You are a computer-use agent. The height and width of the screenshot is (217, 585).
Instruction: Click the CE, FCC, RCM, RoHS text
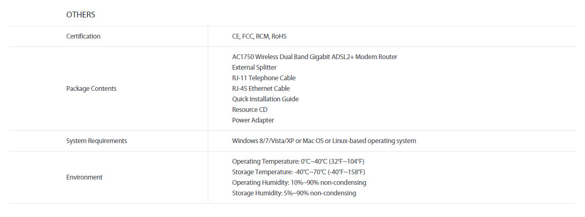tap(259, 36)
